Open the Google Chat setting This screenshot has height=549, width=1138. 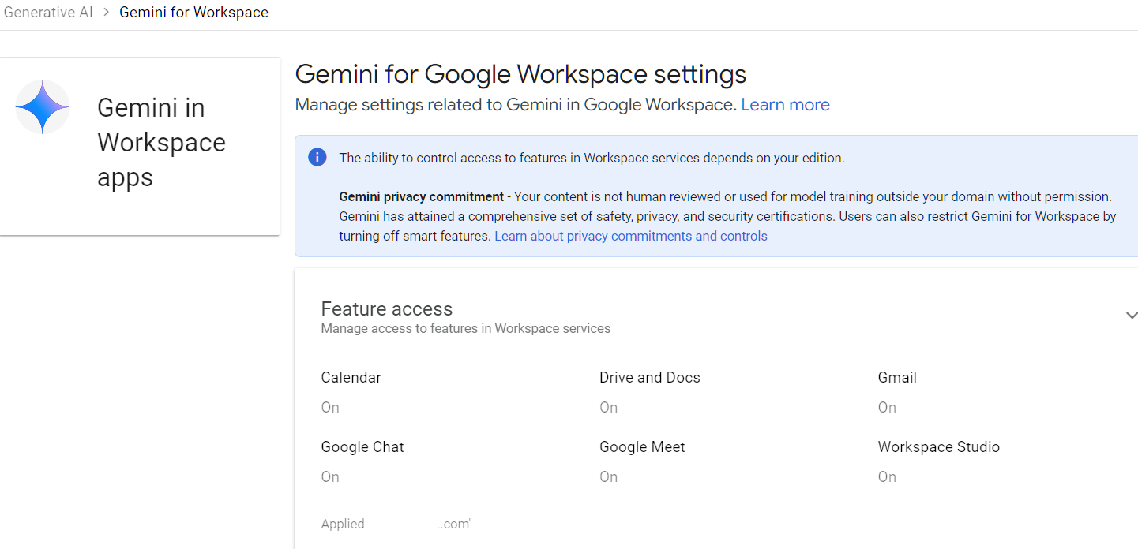[x=362, y=446]
